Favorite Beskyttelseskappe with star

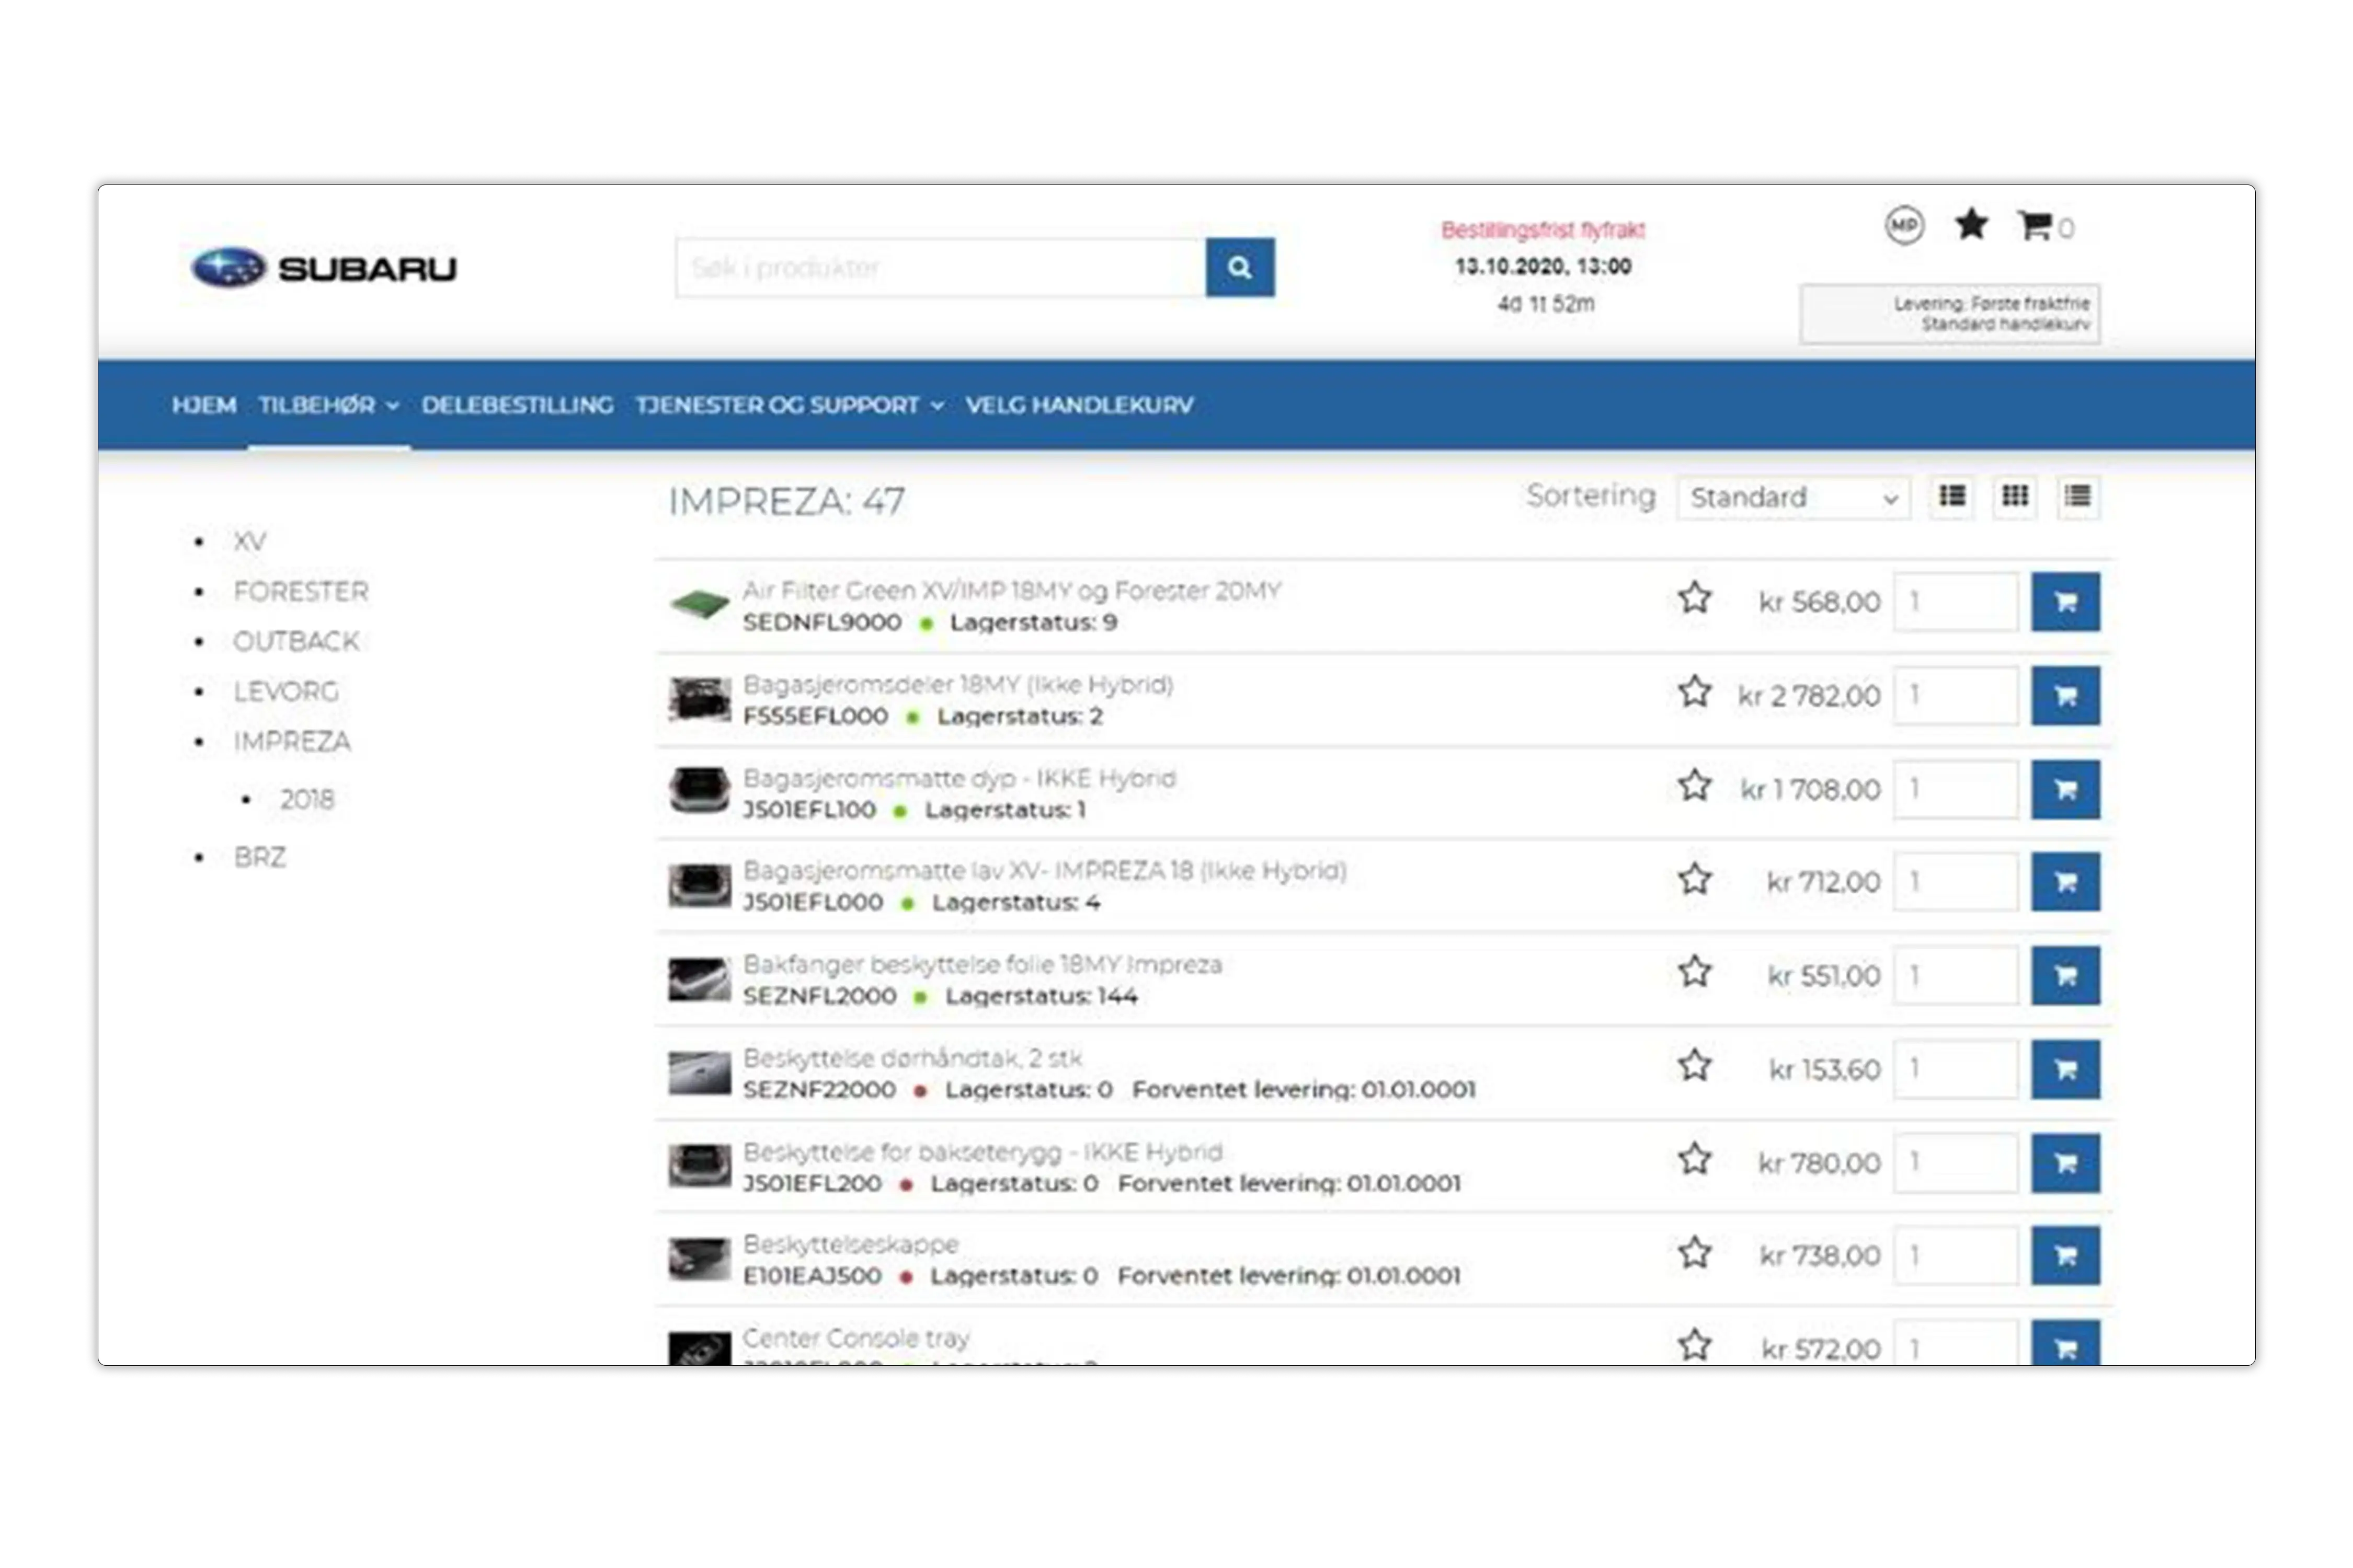click(1695, 1252)
